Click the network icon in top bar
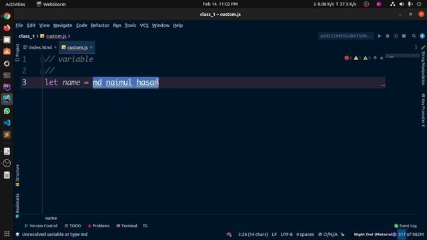427x240 pixels. tap(393, 4)
